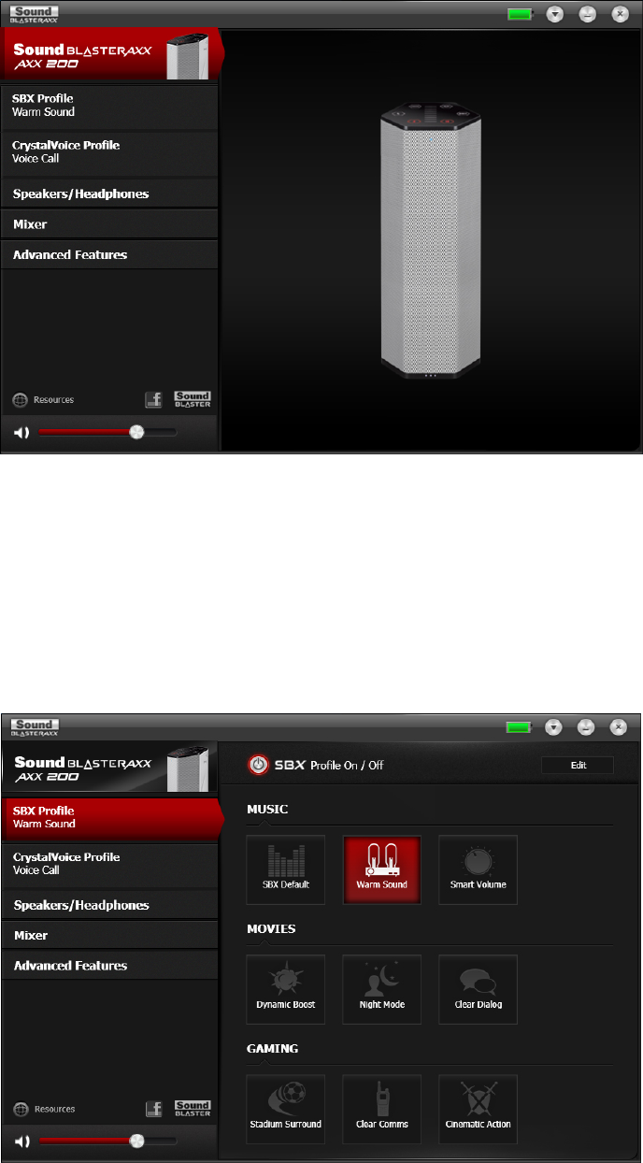Open Speakers/Headphones in lower window
The height and width of the screenshot is (1163, 643).
click(109, 905)
